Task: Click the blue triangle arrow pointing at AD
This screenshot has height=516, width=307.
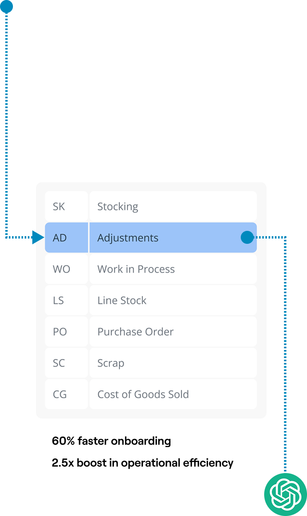Action: [38, 238]
